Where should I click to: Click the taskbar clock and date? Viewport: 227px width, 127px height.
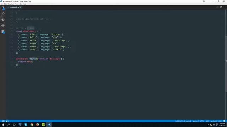(222, 125)
